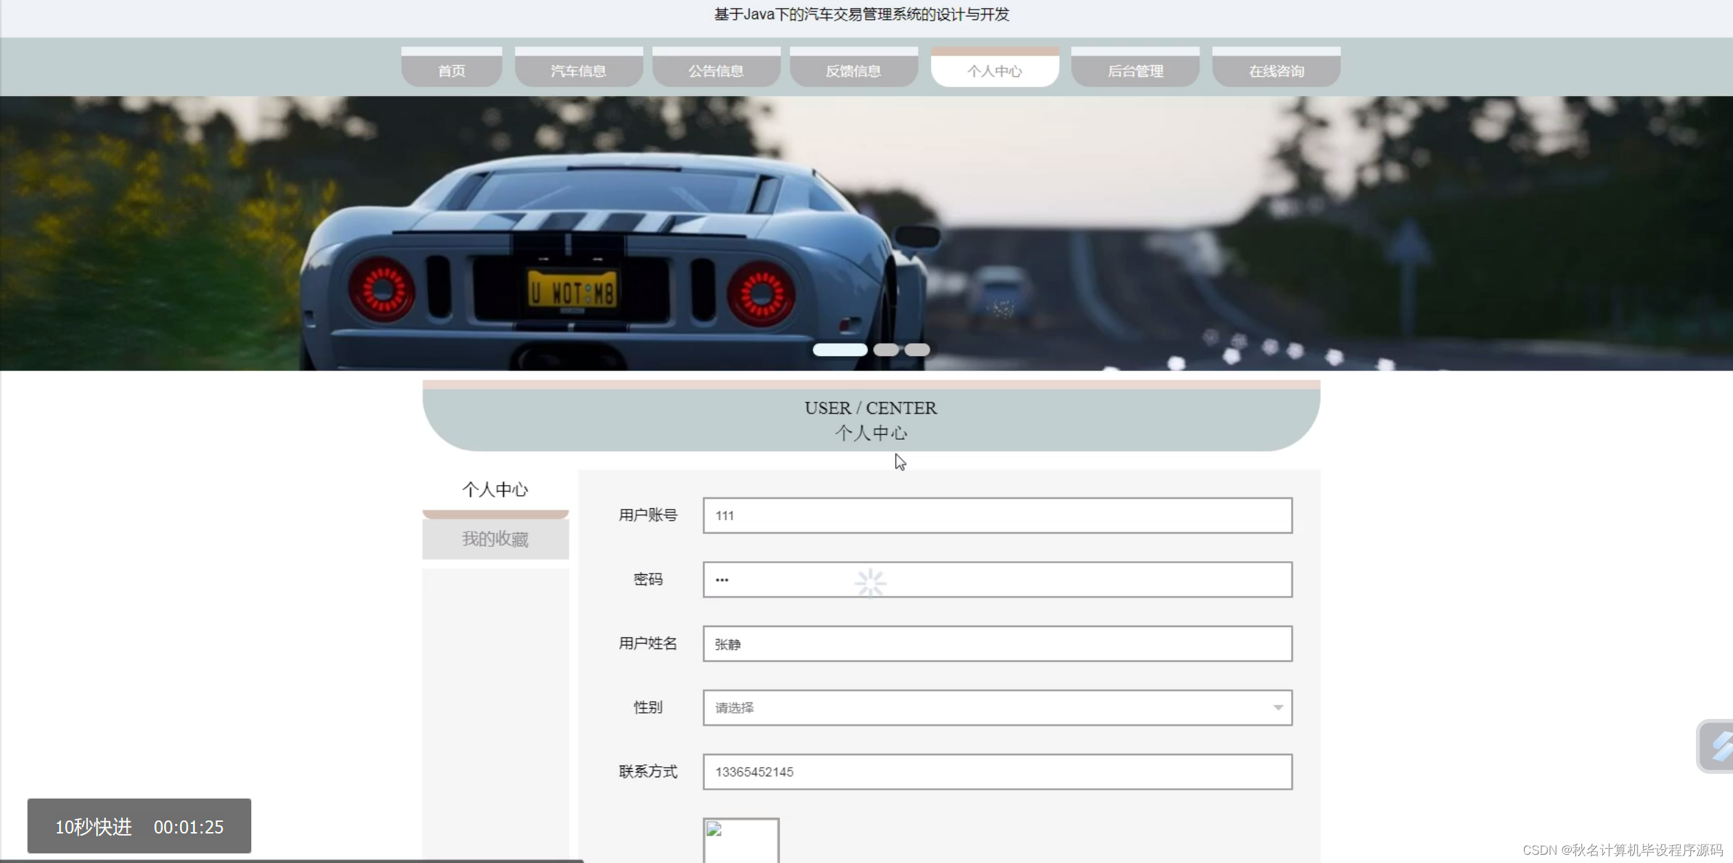Switch to the second carousel indicator

click(x=886, y=350)
